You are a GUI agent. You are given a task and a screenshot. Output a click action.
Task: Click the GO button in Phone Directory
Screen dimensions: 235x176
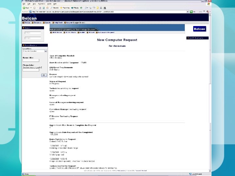tap(44, 75)
